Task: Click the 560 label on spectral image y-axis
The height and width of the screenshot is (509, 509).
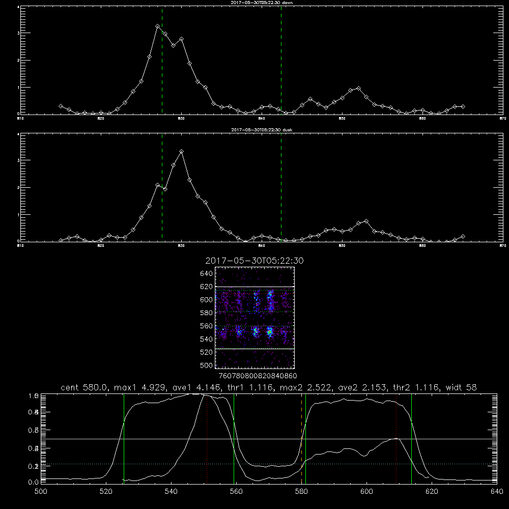Action: tap(206, 326)
